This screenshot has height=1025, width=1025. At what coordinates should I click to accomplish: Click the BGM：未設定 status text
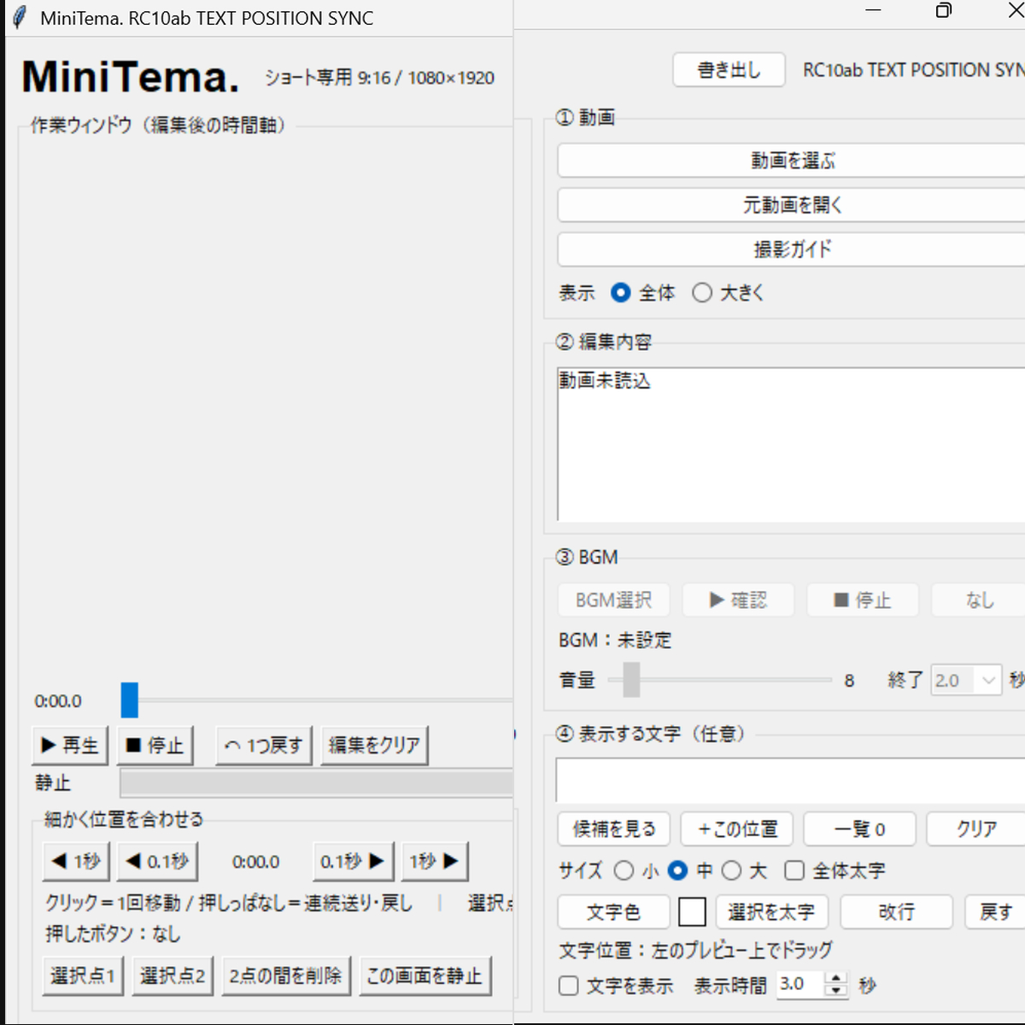[615, 641]
